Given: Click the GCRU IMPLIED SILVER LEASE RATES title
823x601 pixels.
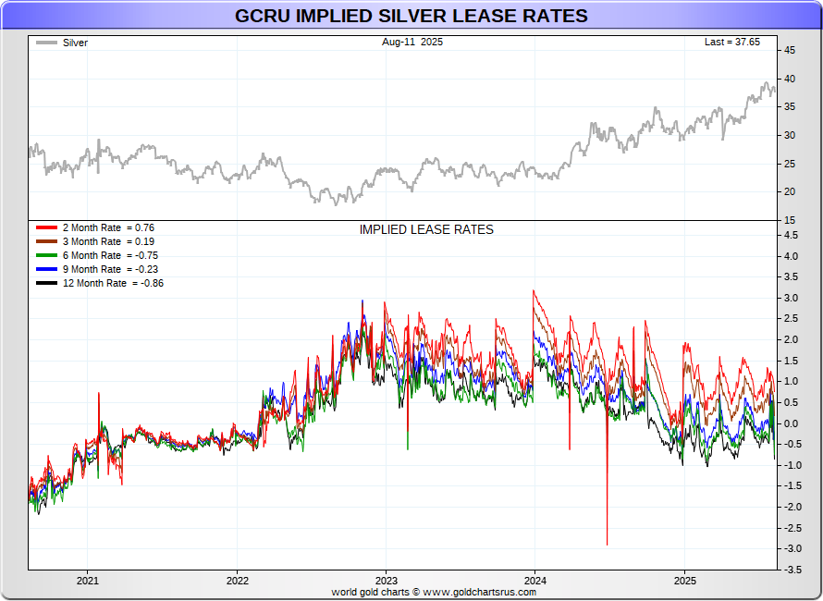Looking at the screenshot, I should point(411,16).
